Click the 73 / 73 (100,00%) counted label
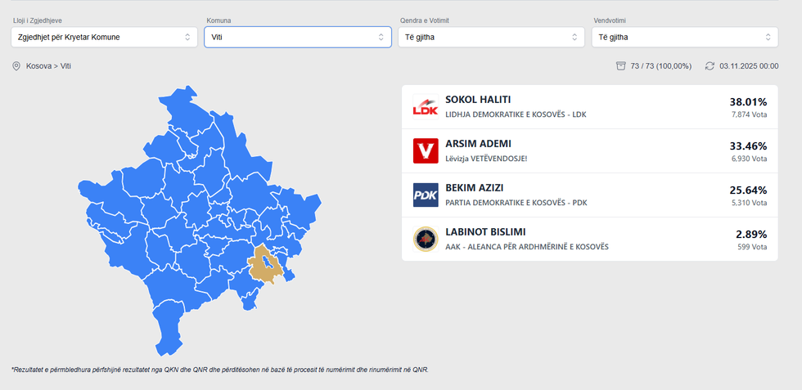 (x=661, y=65)
